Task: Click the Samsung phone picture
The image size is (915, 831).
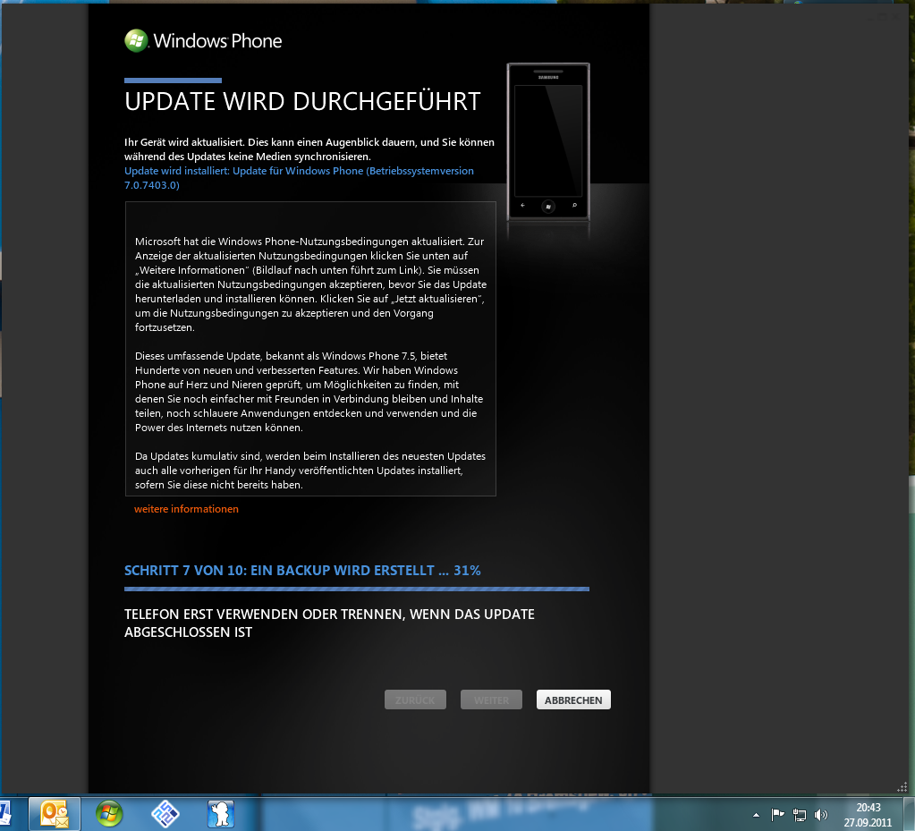Action: [548, 142]
